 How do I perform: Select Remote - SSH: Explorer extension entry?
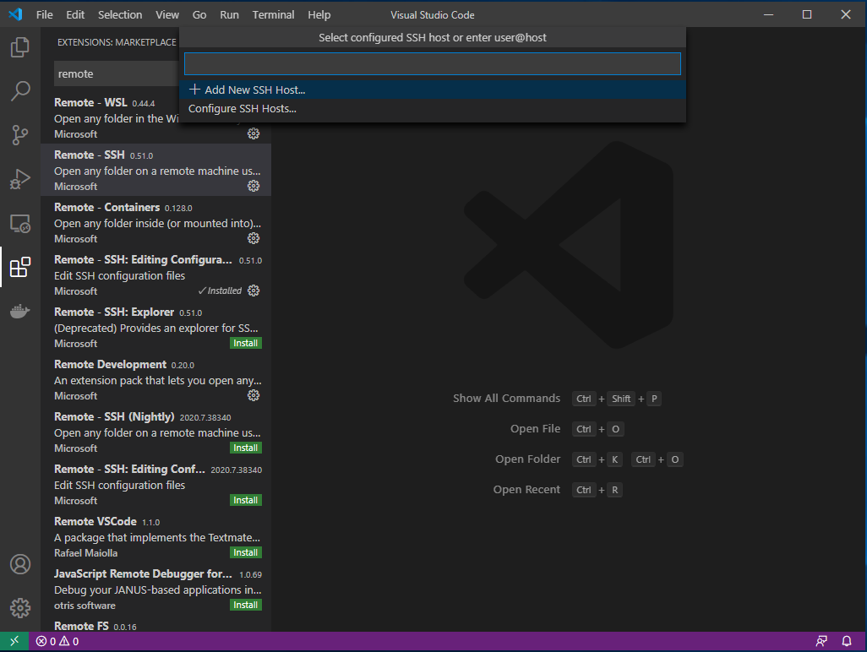[156, 327]
